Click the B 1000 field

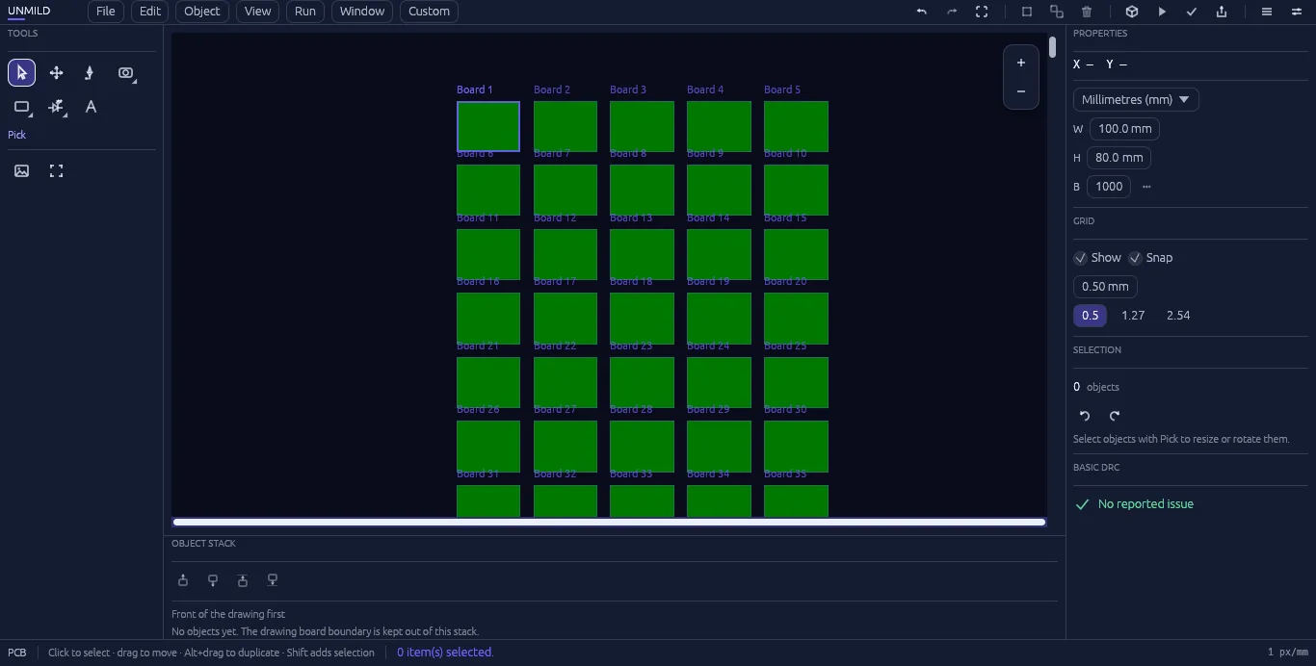1109,187
